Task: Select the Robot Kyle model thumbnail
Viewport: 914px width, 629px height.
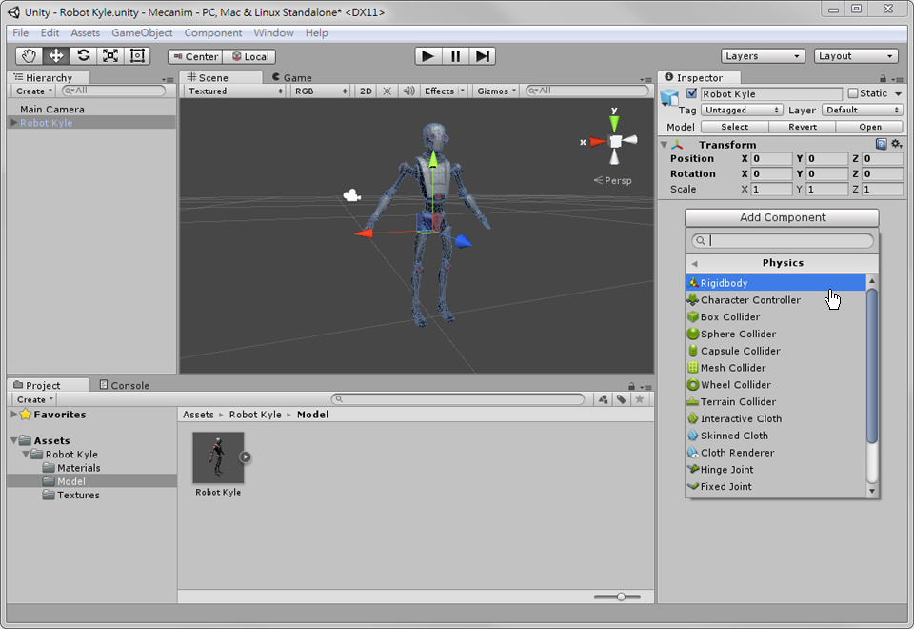Action: tap(218, 458)
